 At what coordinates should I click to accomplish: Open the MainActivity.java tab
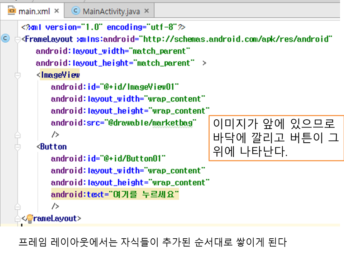tap(111, 11)
